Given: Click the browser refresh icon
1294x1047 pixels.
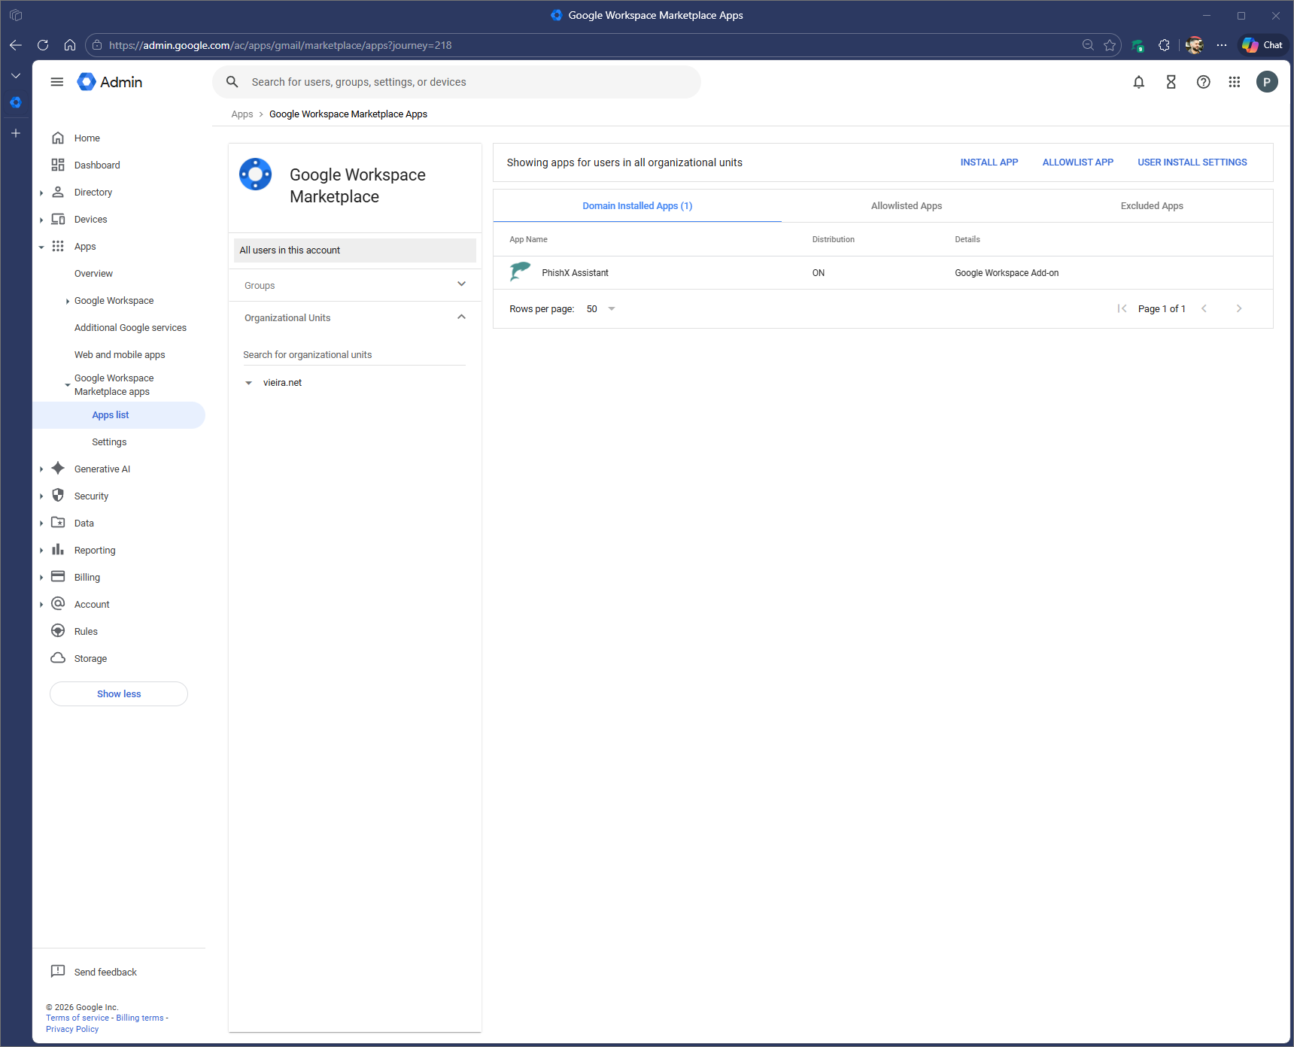Looking at the screenshot, I should [43, 45].
